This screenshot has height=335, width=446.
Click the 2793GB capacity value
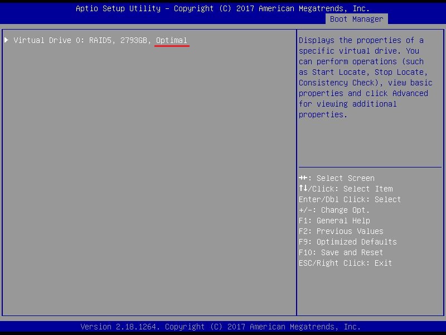(134, 40)
